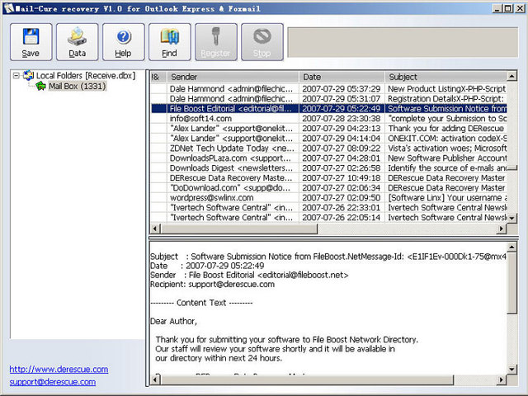Select the File Boost Editorial email row
Screen dimensions: 528x396
[328, 109]
